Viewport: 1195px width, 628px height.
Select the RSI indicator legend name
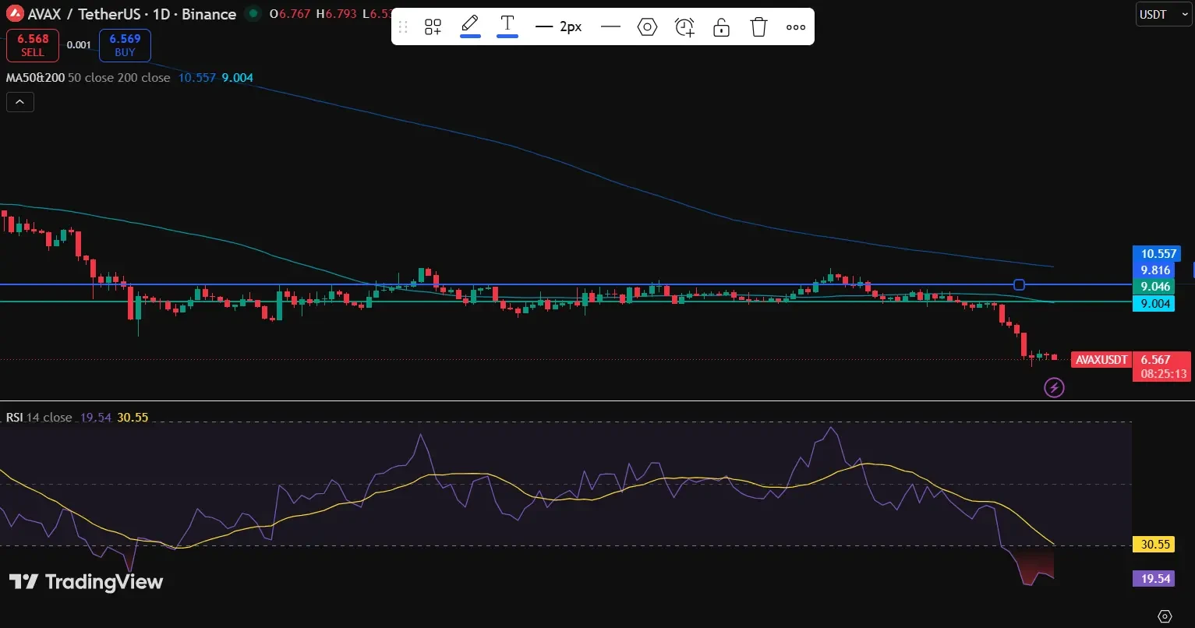(14, 418)
